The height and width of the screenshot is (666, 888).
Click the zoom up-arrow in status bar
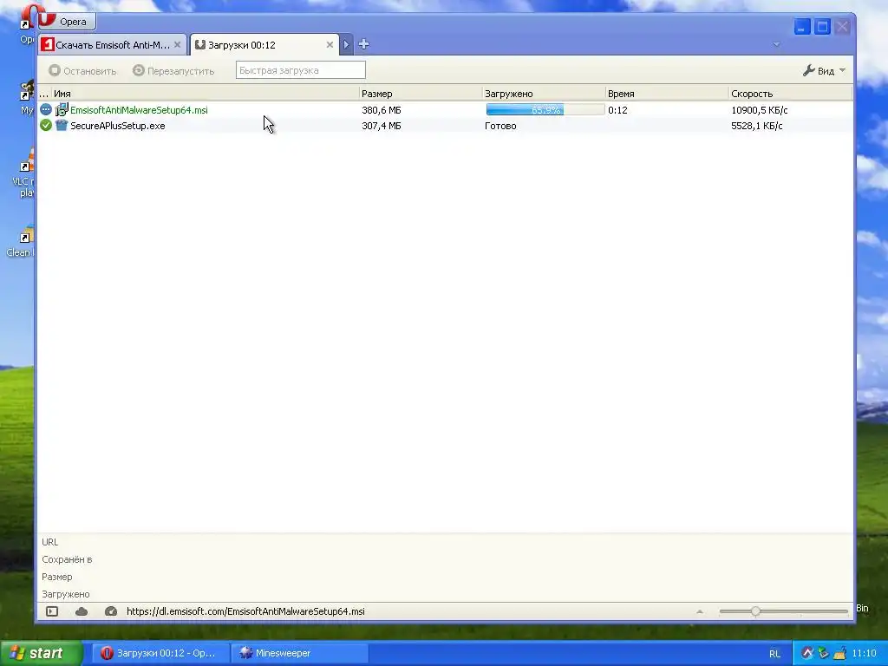(700, 611)
